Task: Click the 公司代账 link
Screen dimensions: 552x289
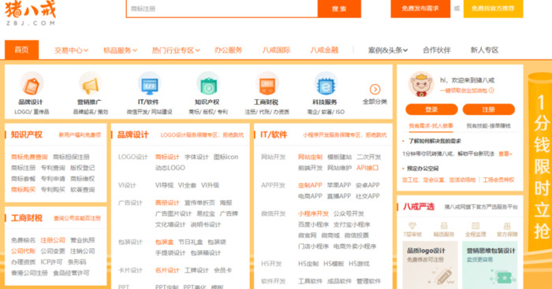Action: 23,251
